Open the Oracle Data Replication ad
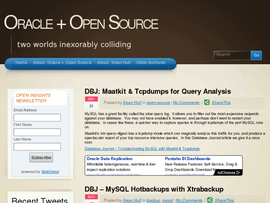270x203 pixels. [x=110, y=159]
